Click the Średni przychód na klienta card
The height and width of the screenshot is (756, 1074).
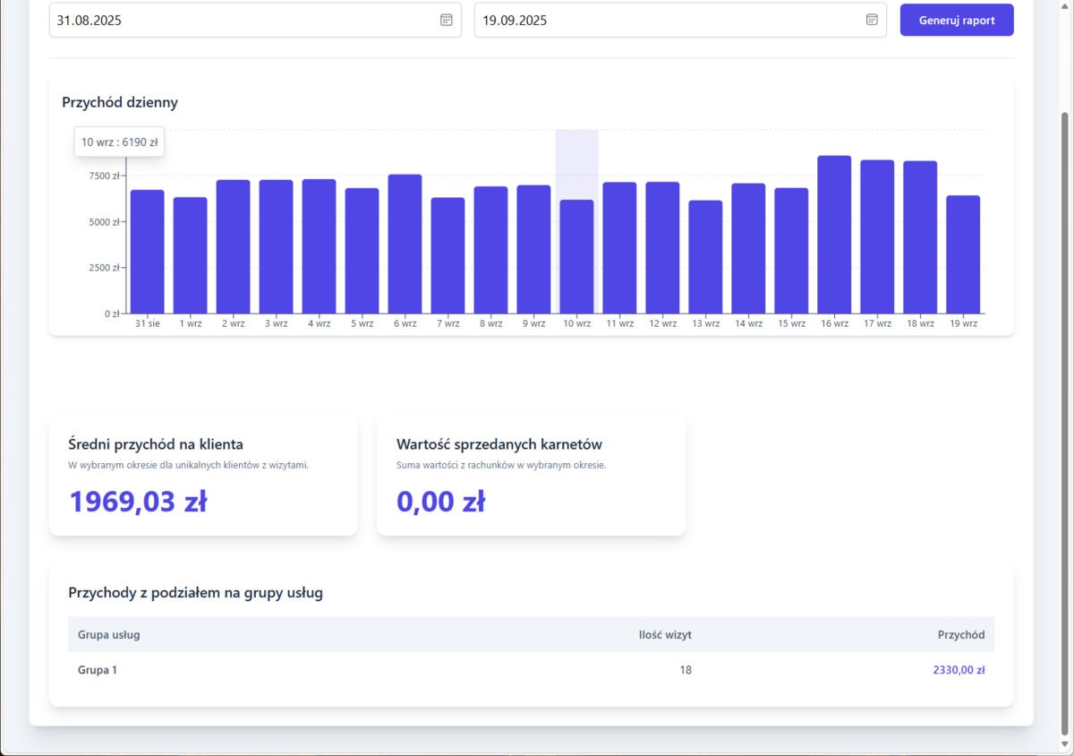(x=203, y=476)
